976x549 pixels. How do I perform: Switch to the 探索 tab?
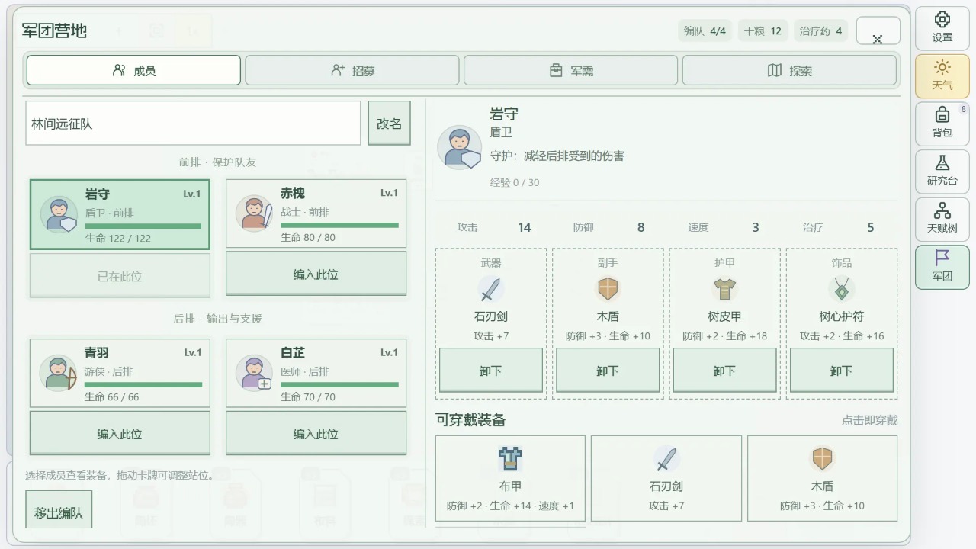click(789, 70)
